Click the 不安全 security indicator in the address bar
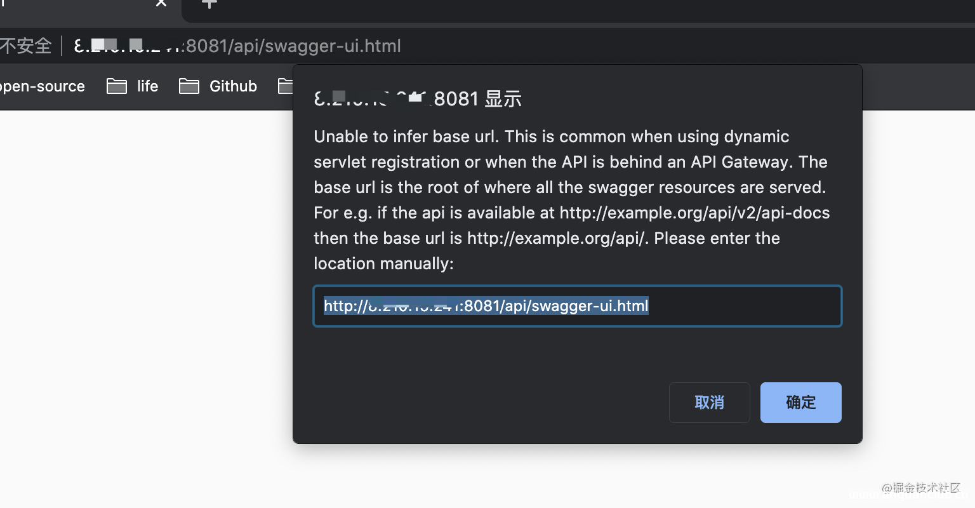The width and height of the screenshot is (975, 508). click(27, 46)
